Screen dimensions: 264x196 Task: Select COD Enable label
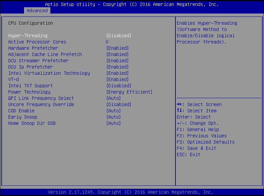tap(21, 111)
